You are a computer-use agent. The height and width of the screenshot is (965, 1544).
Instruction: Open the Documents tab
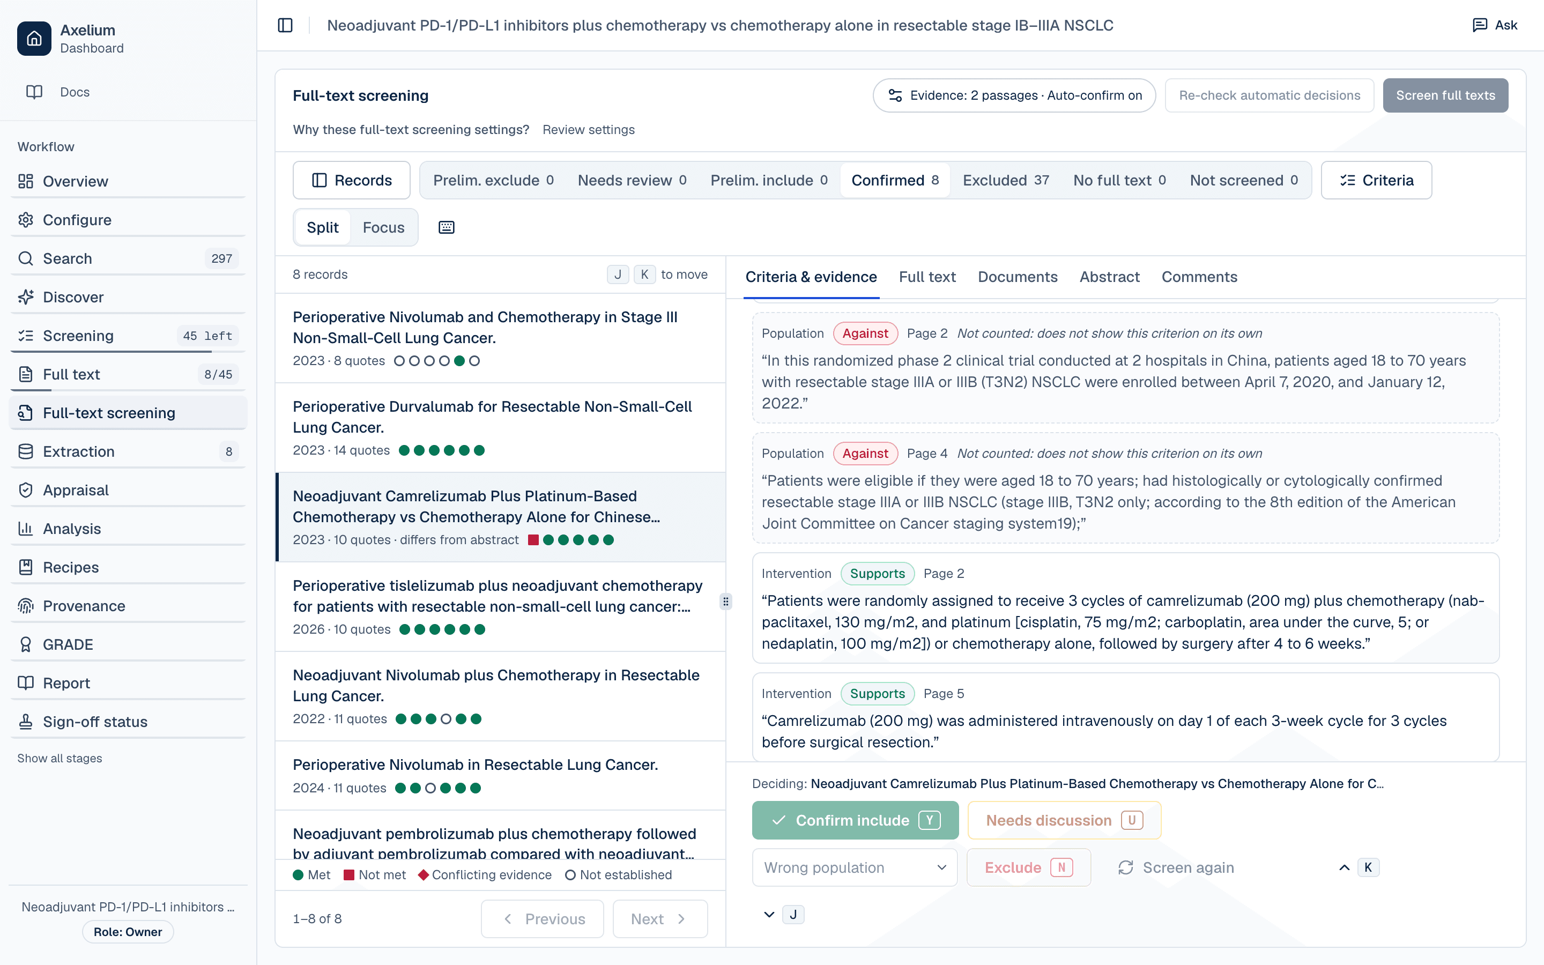(1018, 276)
